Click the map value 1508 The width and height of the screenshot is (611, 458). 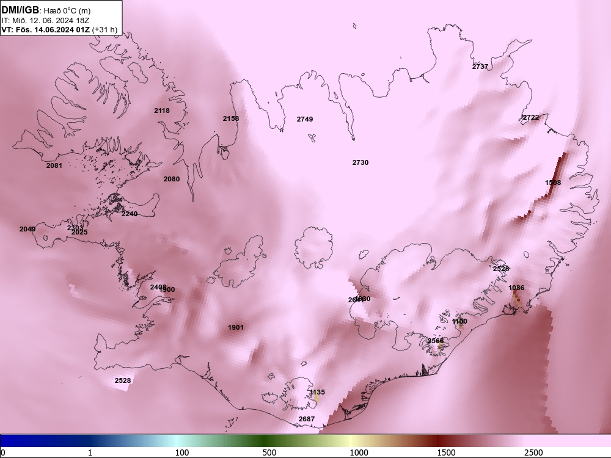(553, 183)
